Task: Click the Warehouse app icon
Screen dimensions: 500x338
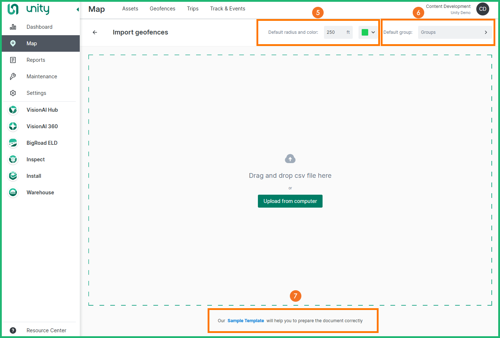Action: (13, 193)
